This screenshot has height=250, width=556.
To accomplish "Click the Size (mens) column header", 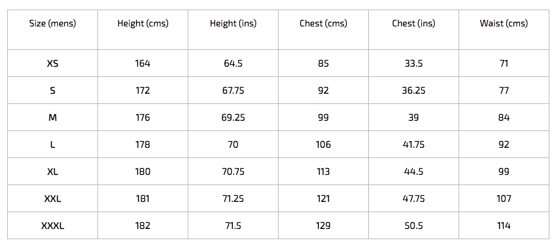I will [53, 23].
